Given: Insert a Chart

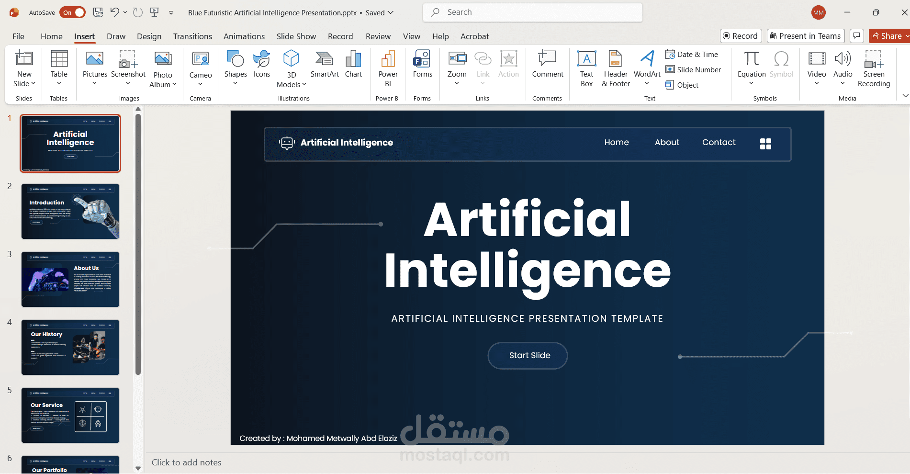Looking at the screenshot, I should click(353, 64).
